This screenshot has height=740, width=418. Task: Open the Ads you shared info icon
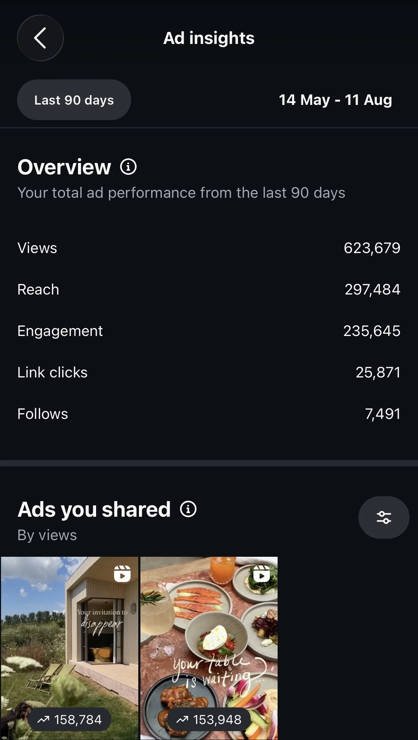(188, 509)
